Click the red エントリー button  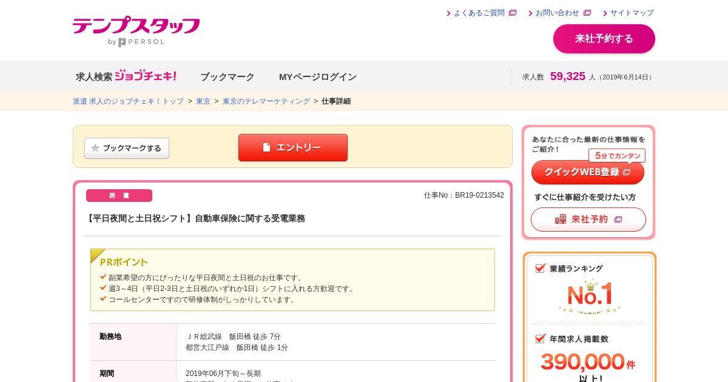293,147
